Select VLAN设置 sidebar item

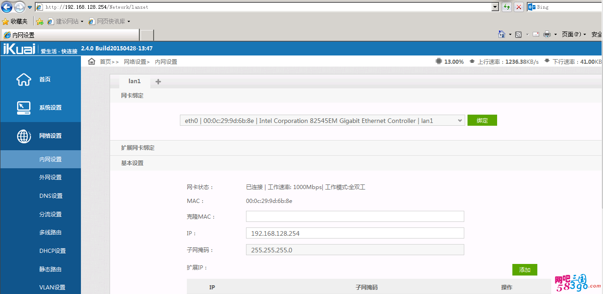coord(40,288)
